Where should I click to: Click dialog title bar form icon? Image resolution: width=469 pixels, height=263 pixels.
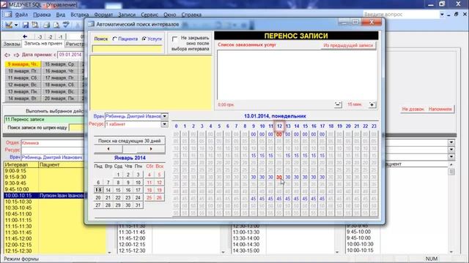tap(91, 24)
